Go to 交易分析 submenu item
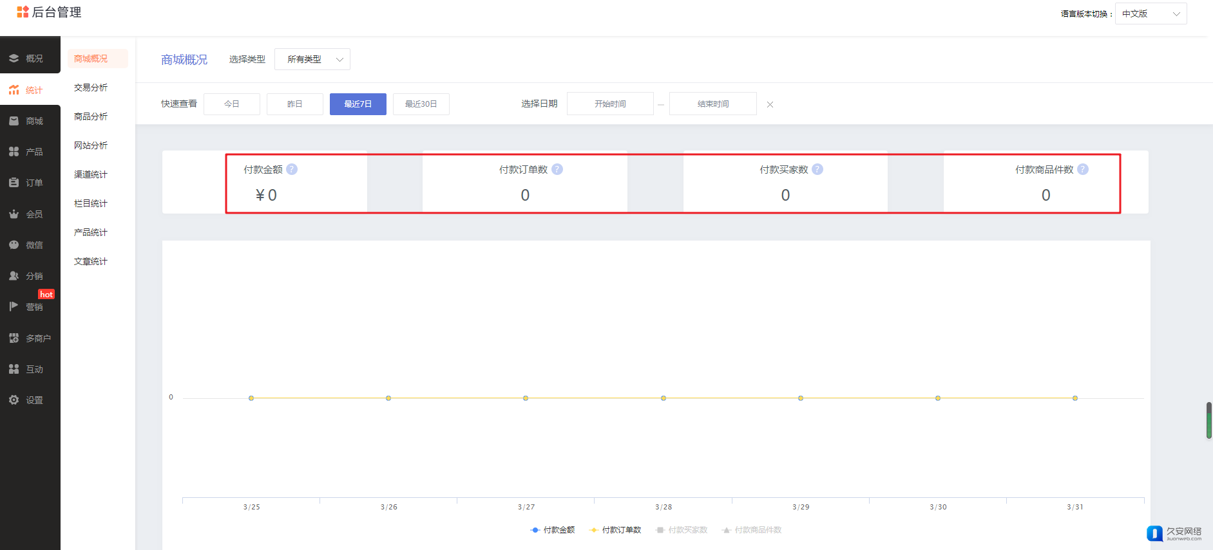 91,87
